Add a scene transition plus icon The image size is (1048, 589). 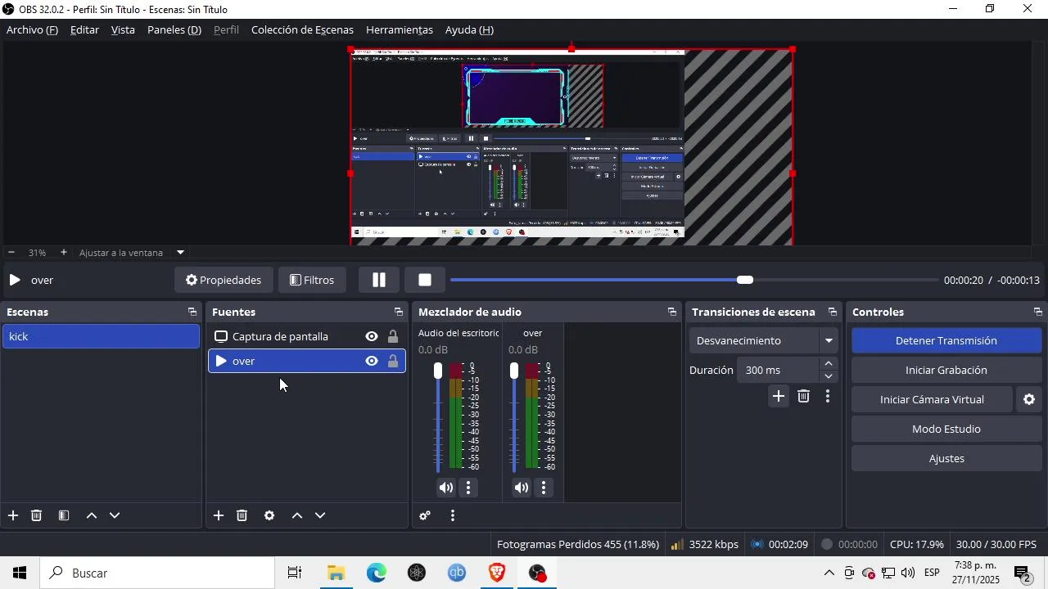coord(779,397)
